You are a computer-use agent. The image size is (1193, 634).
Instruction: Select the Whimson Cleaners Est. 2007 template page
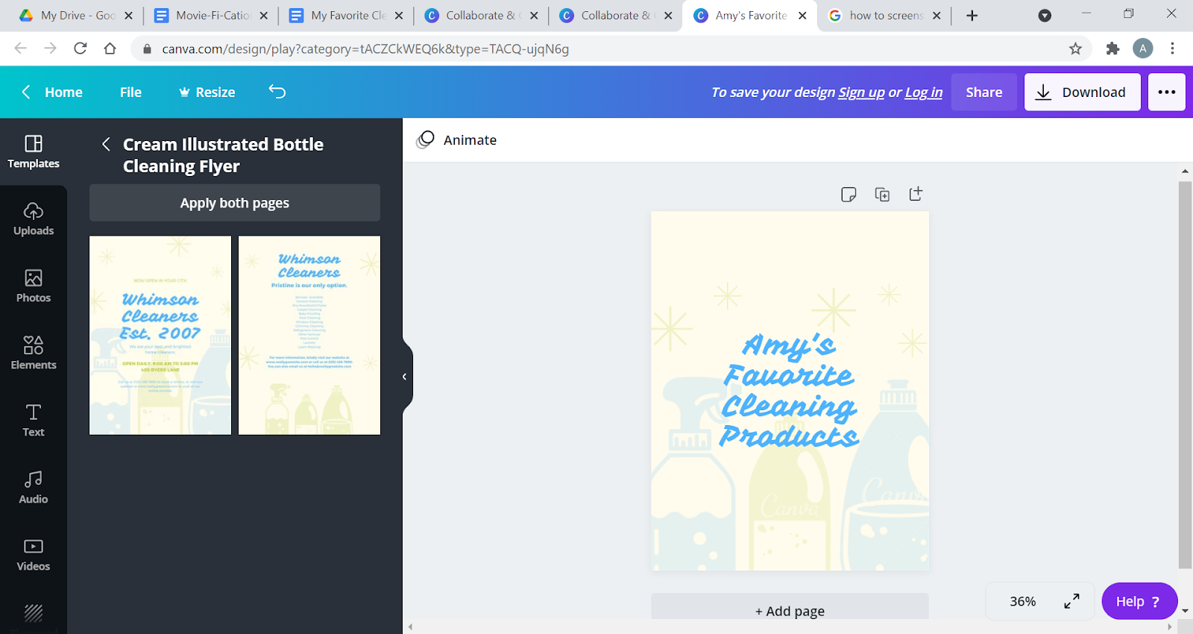(160, 336)
